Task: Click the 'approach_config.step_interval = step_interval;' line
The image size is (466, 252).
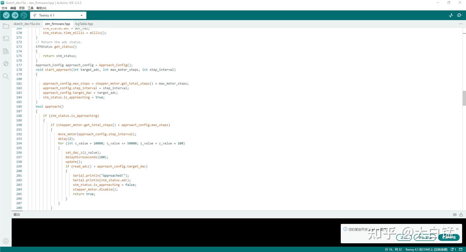Action: coord(86,88)
